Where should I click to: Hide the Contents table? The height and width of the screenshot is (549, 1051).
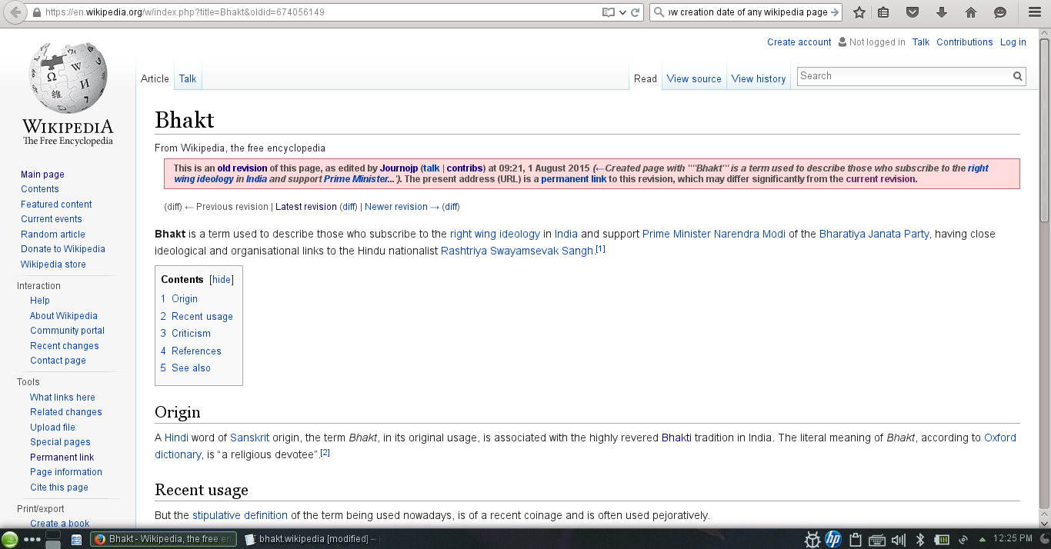pos(222,280)
